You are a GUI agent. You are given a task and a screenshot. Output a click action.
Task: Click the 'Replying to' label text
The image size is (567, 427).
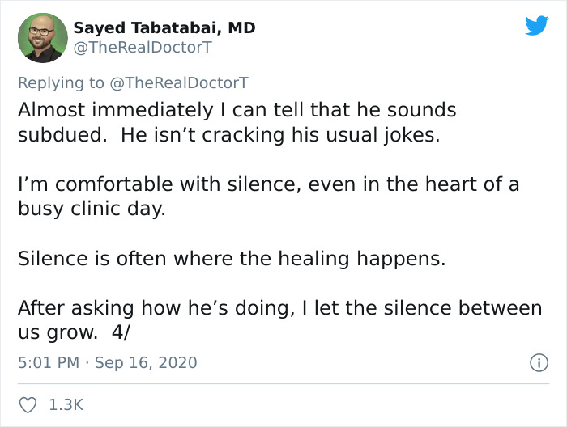(x=63, y=82)
